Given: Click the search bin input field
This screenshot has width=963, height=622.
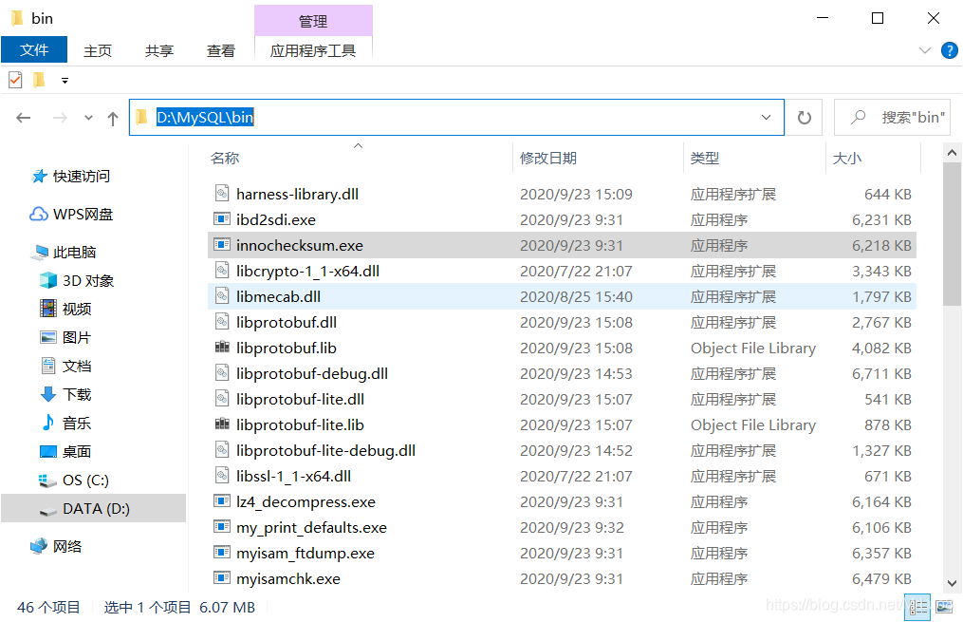Looking at the screenshot, I should pos(893,118).
